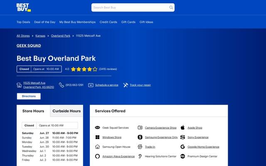Screen dimensions: 266x166
Task: Open the 11525 Metcalf Ave address link
Action: pos(39,85)
